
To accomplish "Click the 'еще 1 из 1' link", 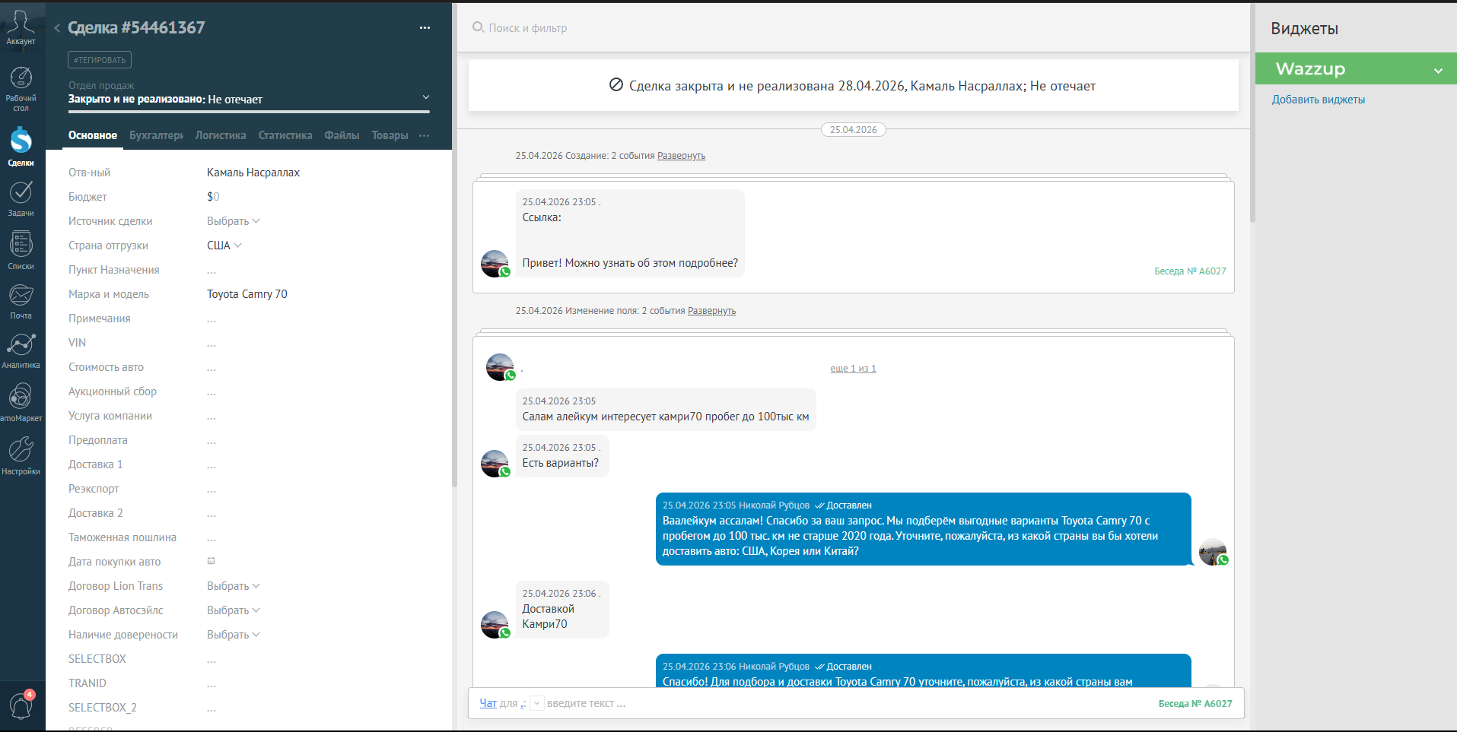I will 853,369.
